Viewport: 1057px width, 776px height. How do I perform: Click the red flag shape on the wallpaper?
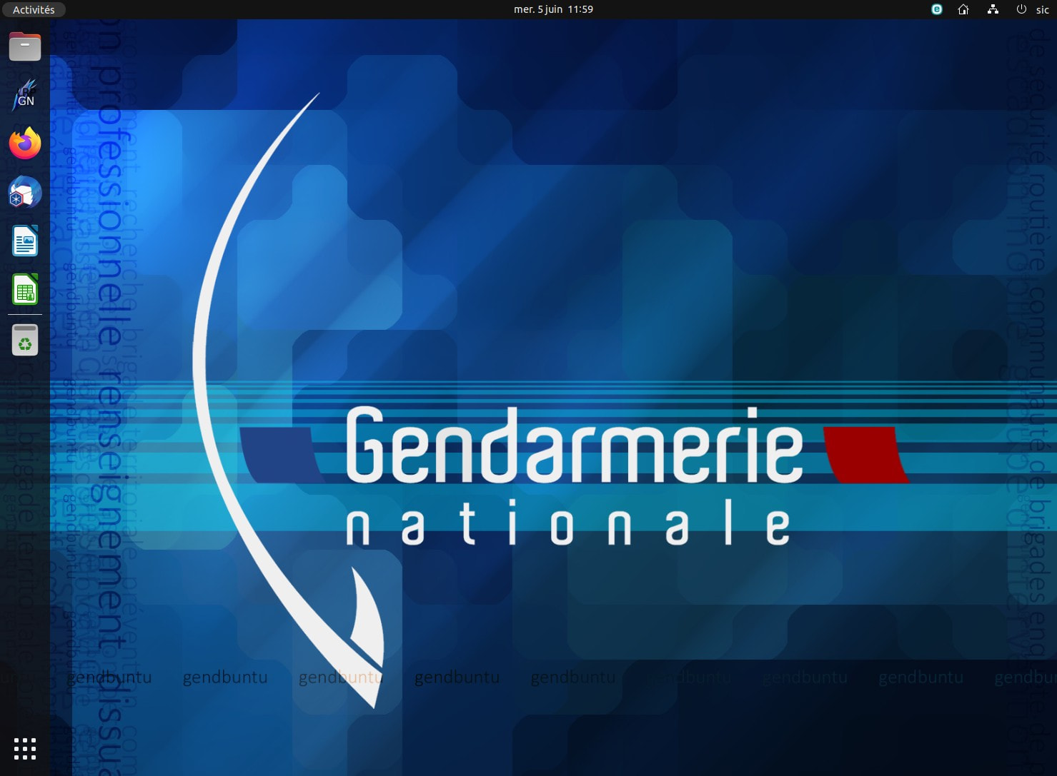(865, 455)
